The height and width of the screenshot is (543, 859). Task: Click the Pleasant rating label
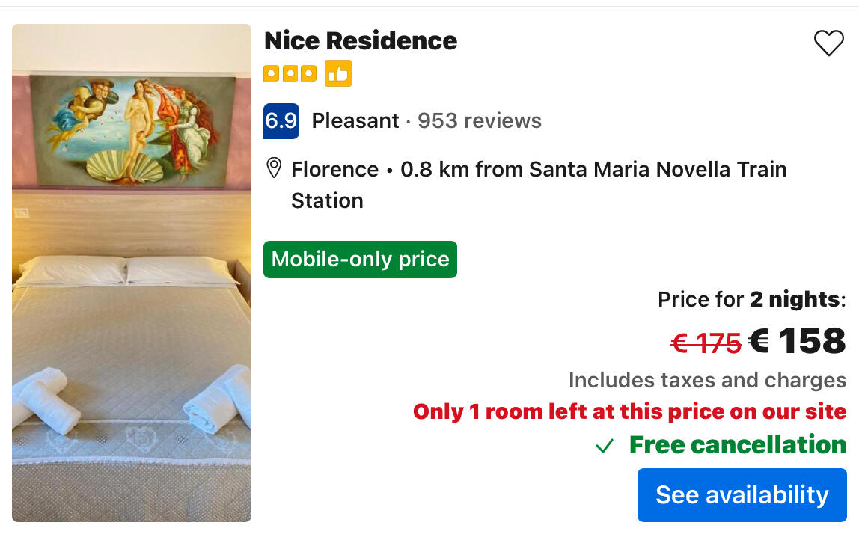coord(355,121)
